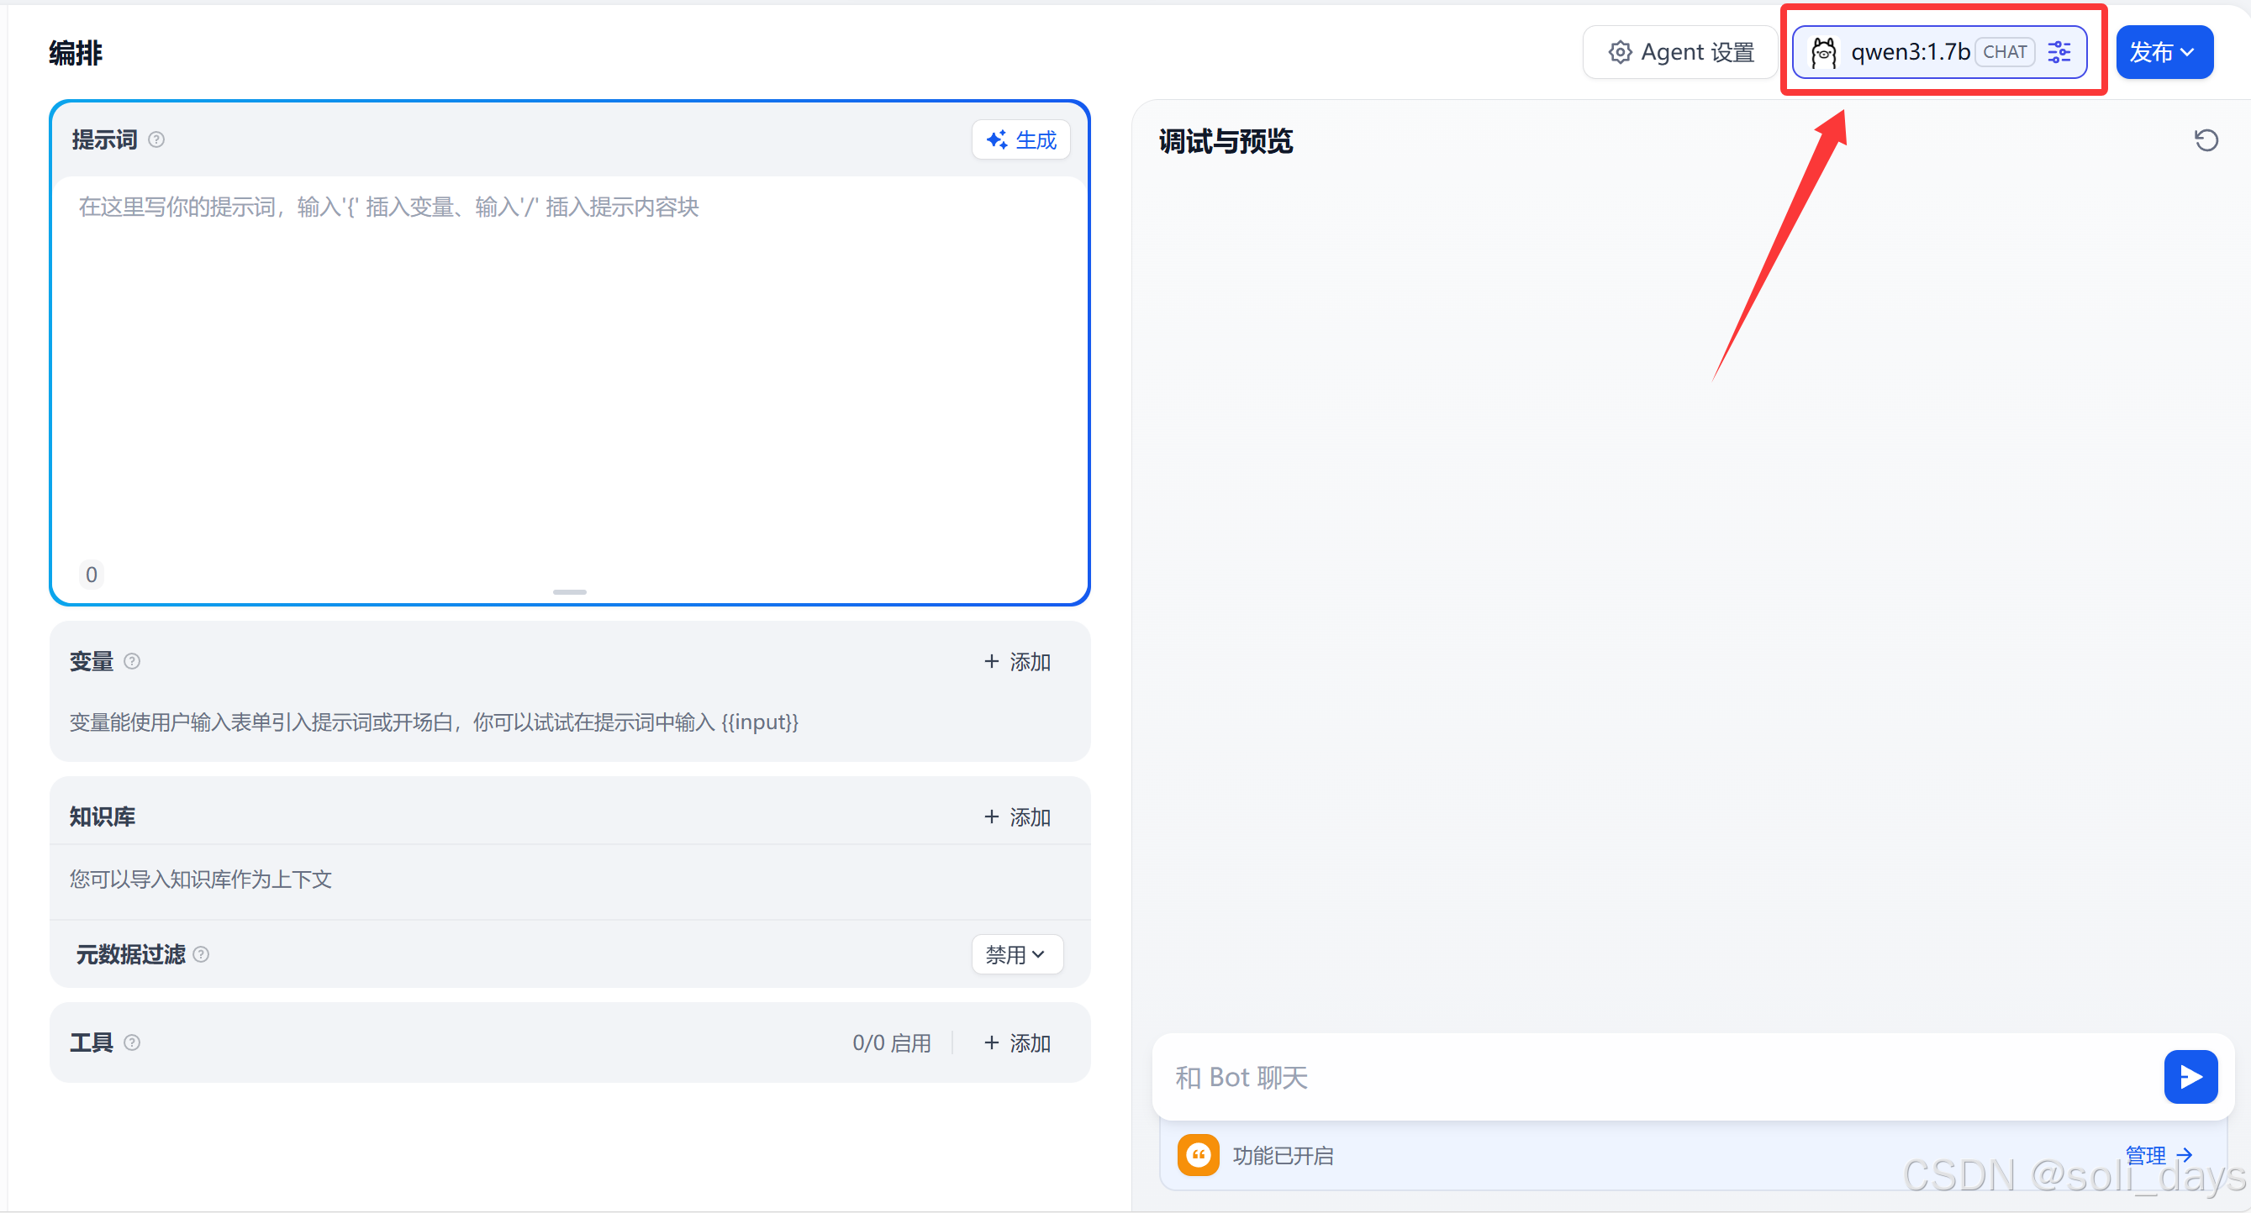Viewport: 2251px width, 1213px height.
Task: Click the plus icon in 工具 row
Action: click(991, 1042)
